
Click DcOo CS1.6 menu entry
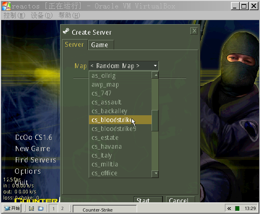click(x=33, y=137)
